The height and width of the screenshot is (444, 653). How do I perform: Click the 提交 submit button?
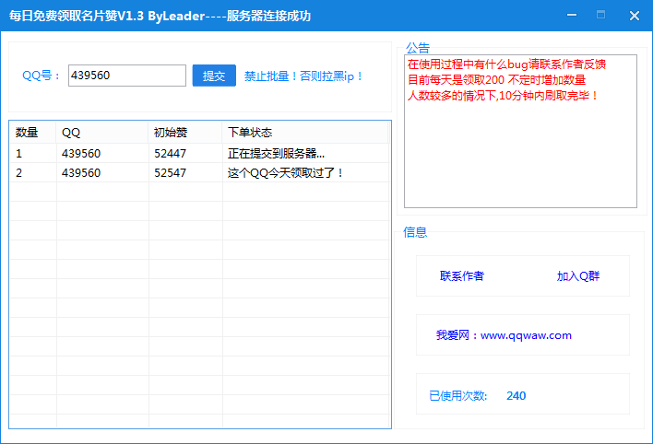pyautogui.click(x=214, y=76)
